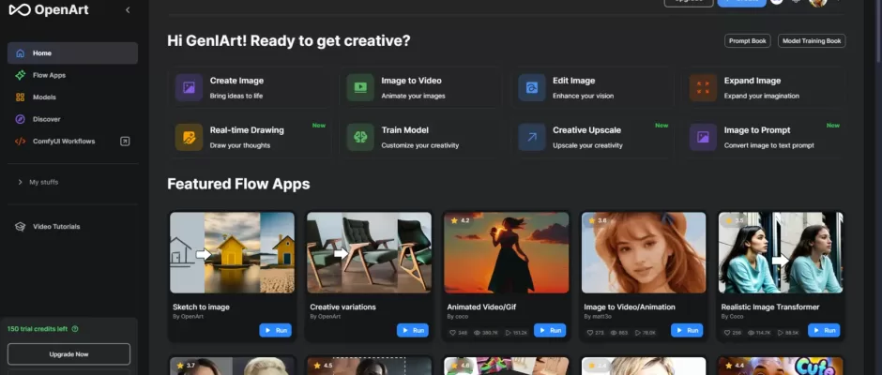The width and height of the screenshot is (882, 375).
Task: Run the Sketch to image app
Action: pos(276,331)
